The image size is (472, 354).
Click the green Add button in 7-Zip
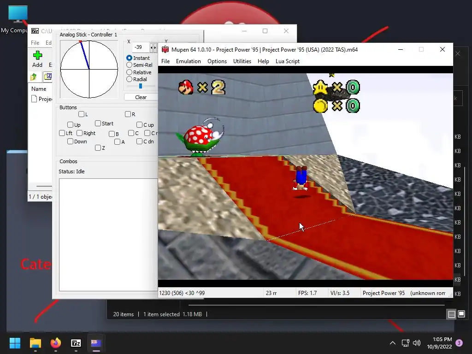click(x=37, y=59)
